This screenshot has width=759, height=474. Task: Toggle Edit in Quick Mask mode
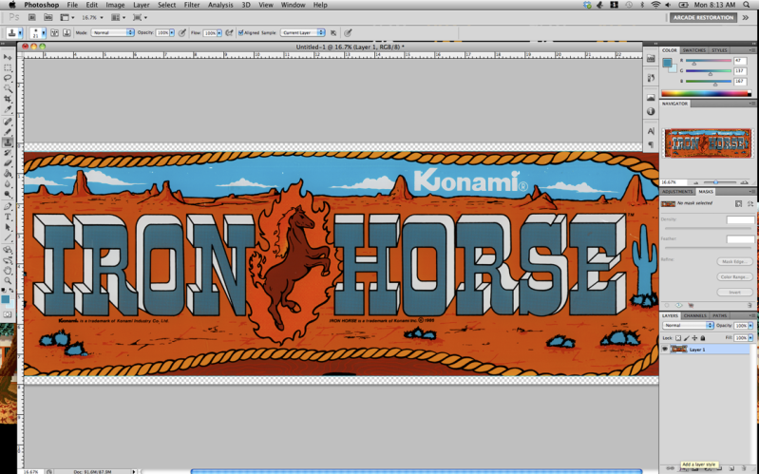8,314
